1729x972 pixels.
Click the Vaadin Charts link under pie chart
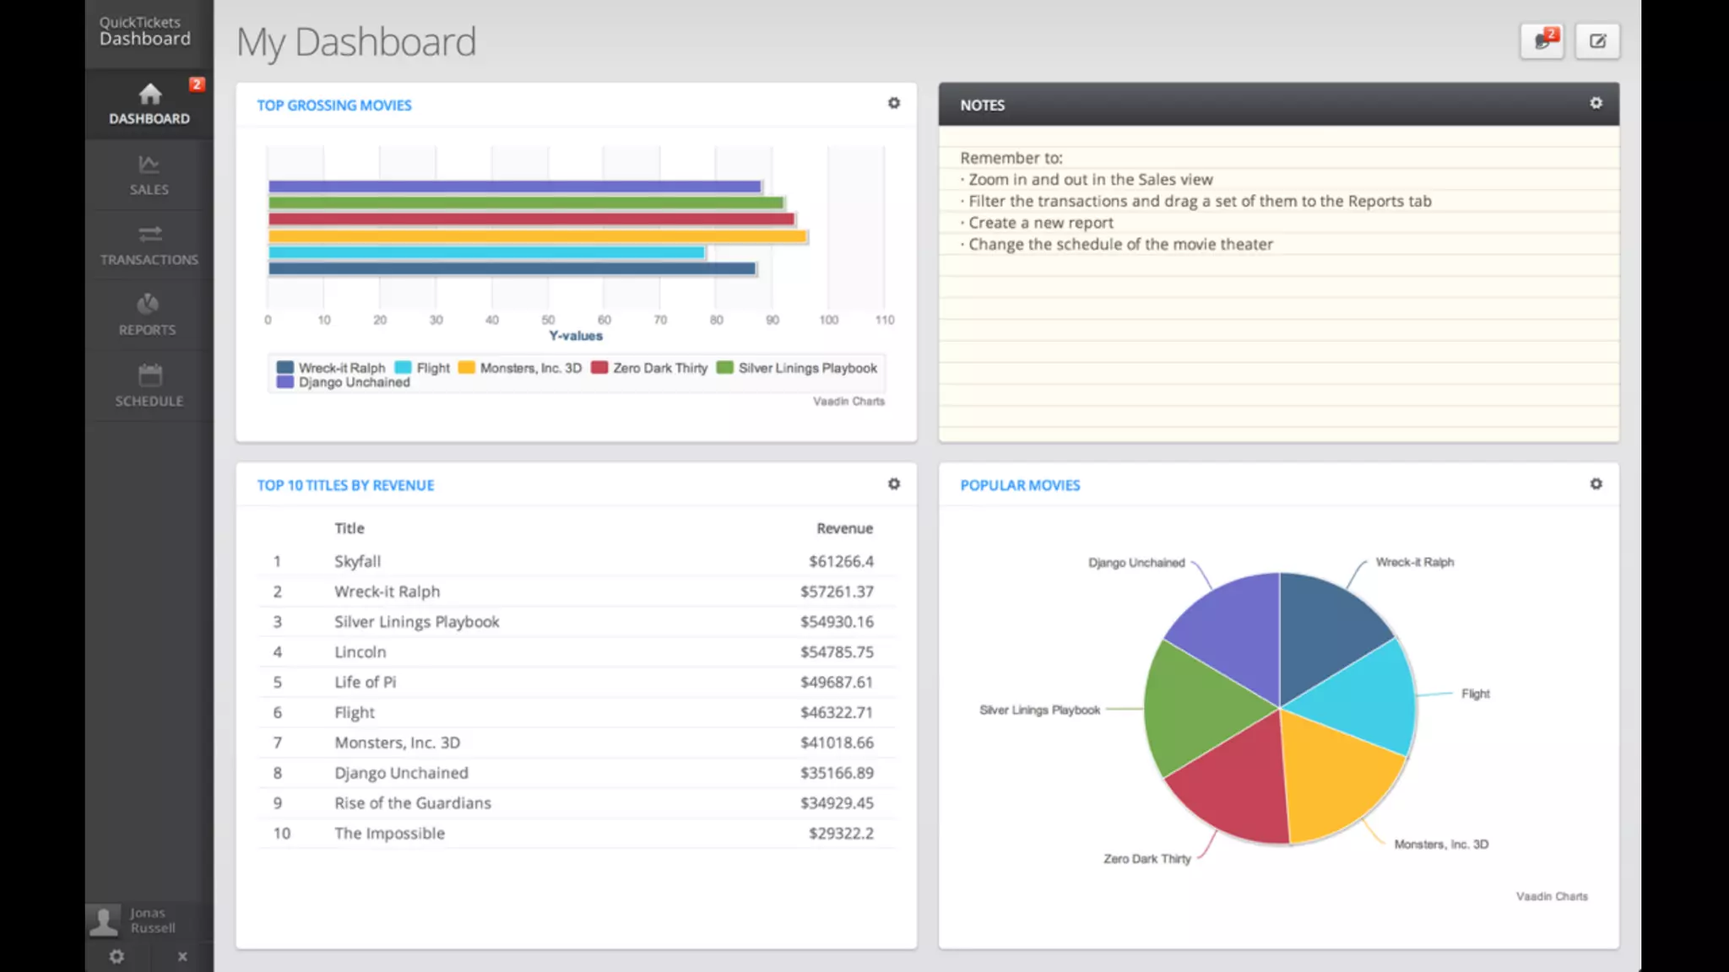pyautogui.click(x=1551, y=896)
